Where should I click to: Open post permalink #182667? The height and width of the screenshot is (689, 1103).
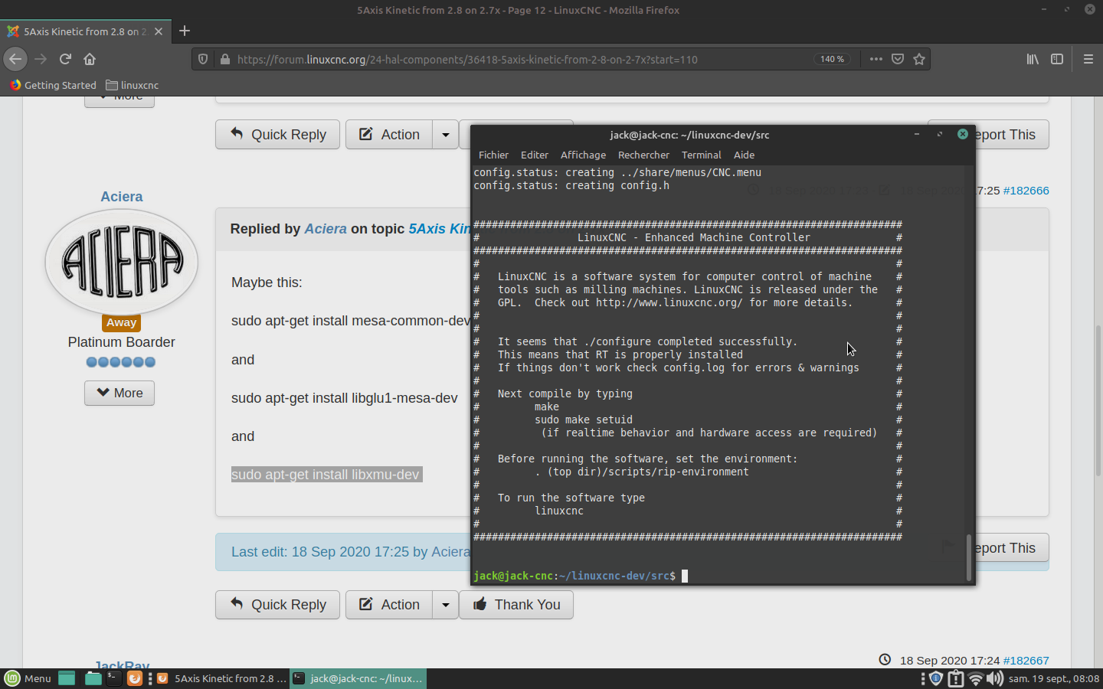pos(1026,660)
